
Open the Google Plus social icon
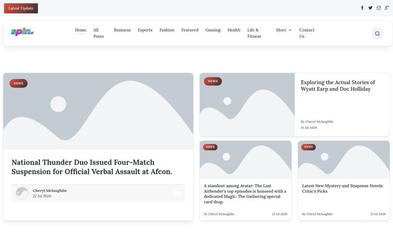387,8
